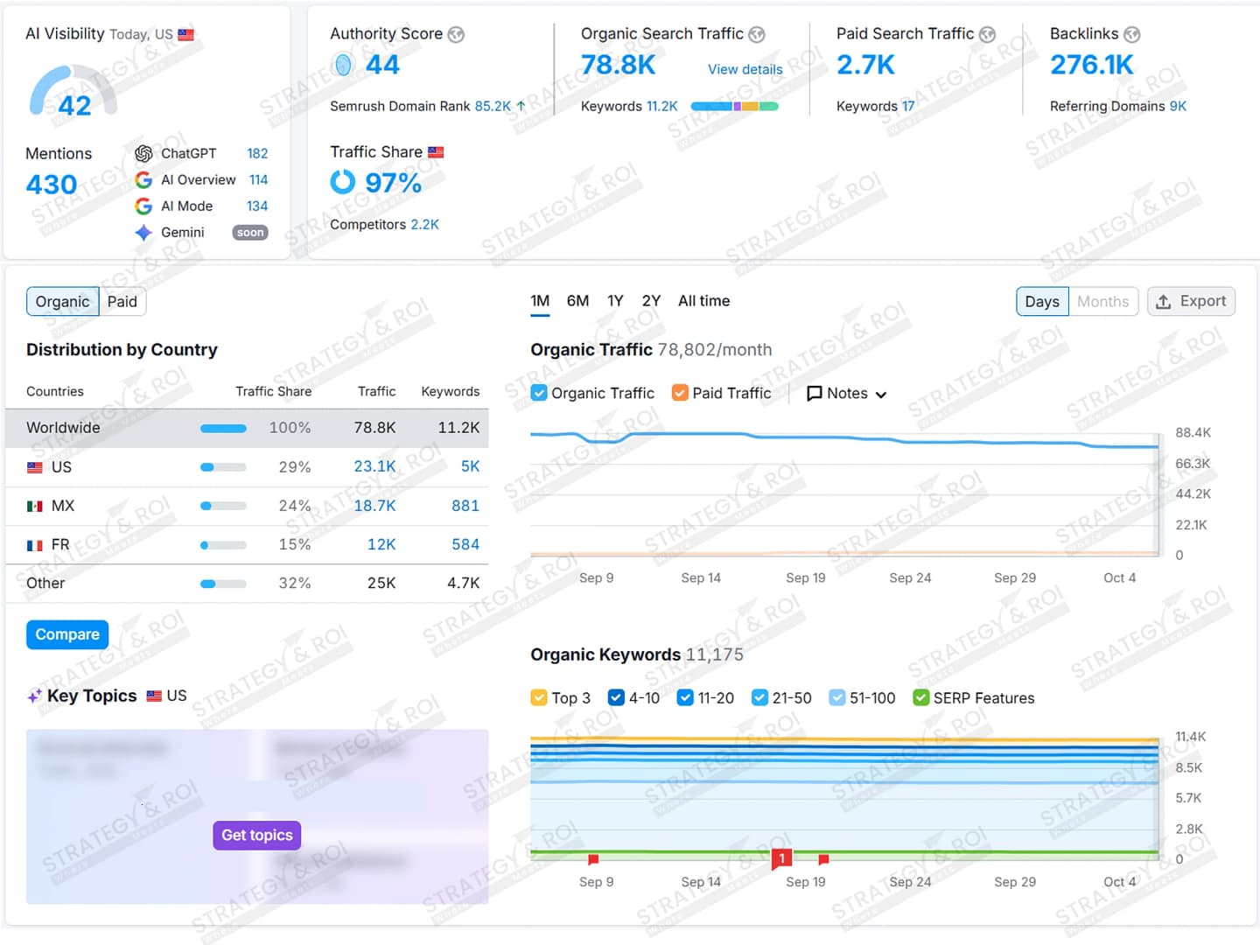This screenshot has width=1260, height=945.
Task: Click the globe icon next to Backlinks
Action: tap(1131, 34)
